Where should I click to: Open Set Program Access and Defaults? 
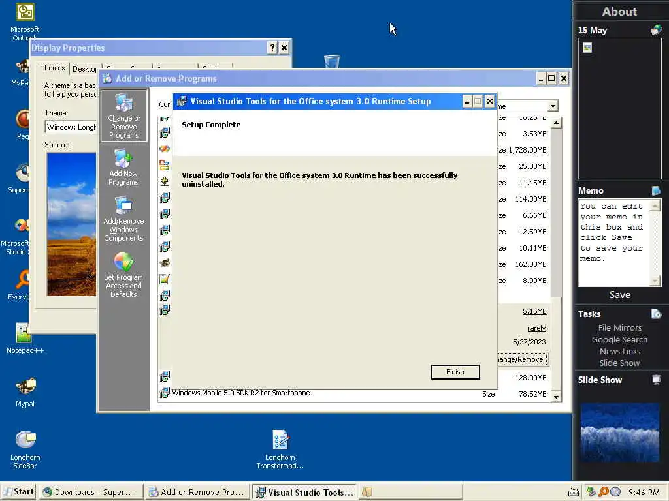pos(123,275)
